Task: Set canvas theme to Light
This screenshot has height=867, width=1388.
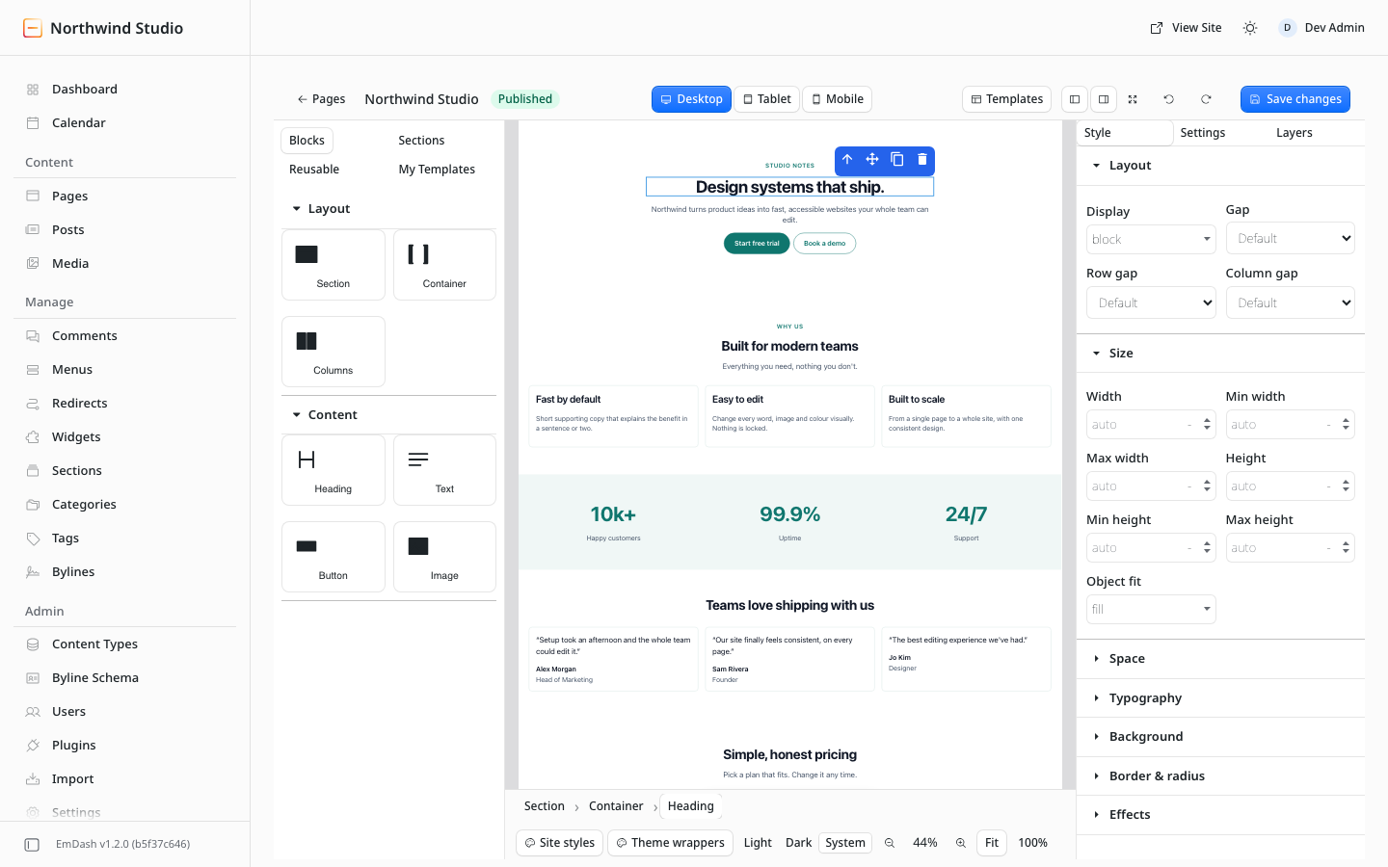Action: coord(758,843)
